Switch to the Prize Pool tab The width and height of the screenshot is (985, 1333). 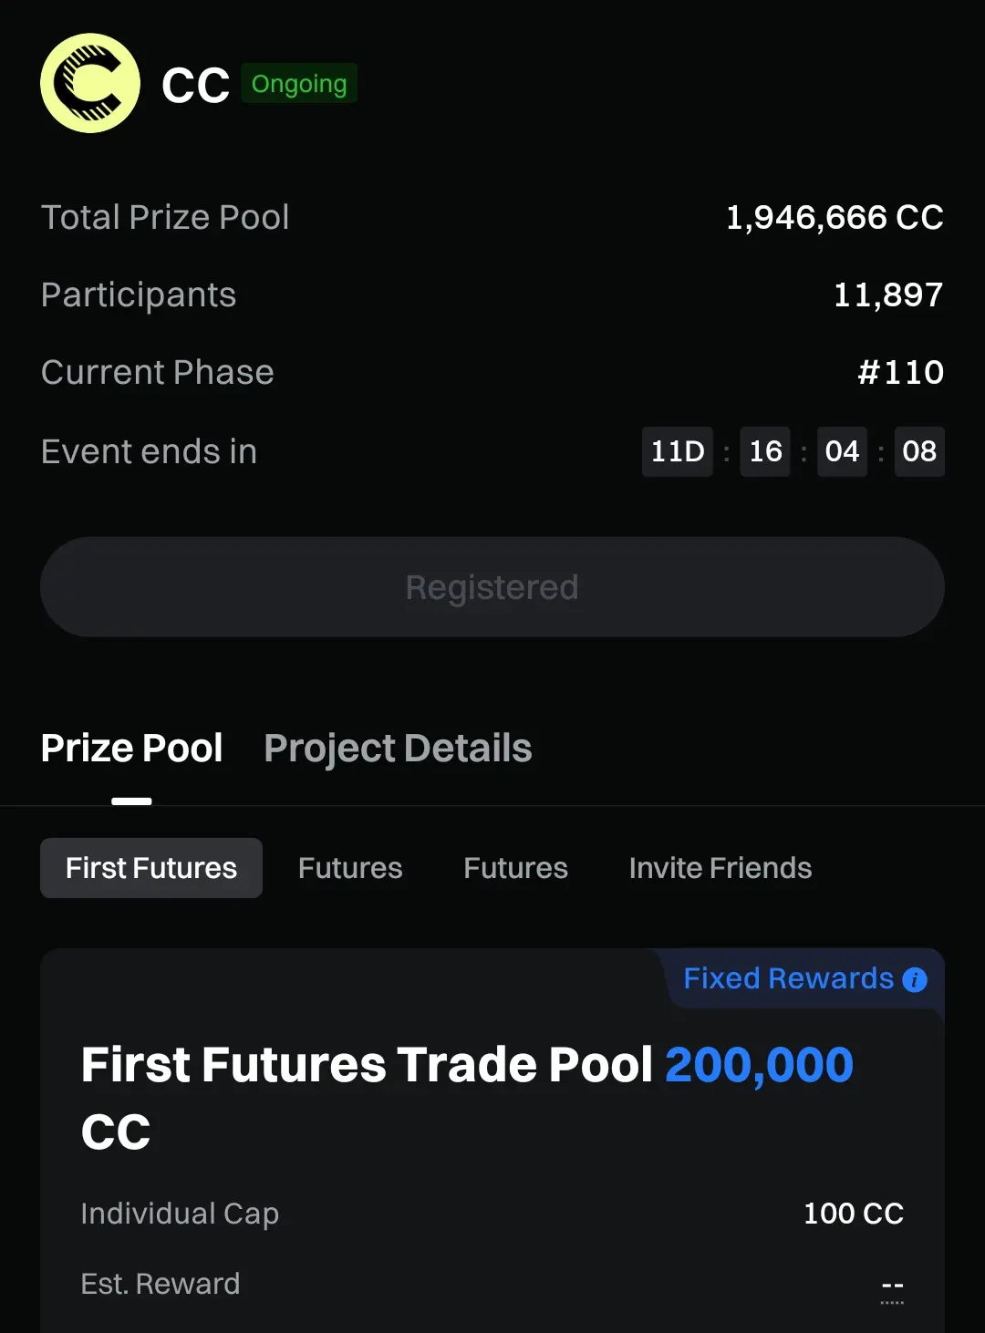point(132,749)
